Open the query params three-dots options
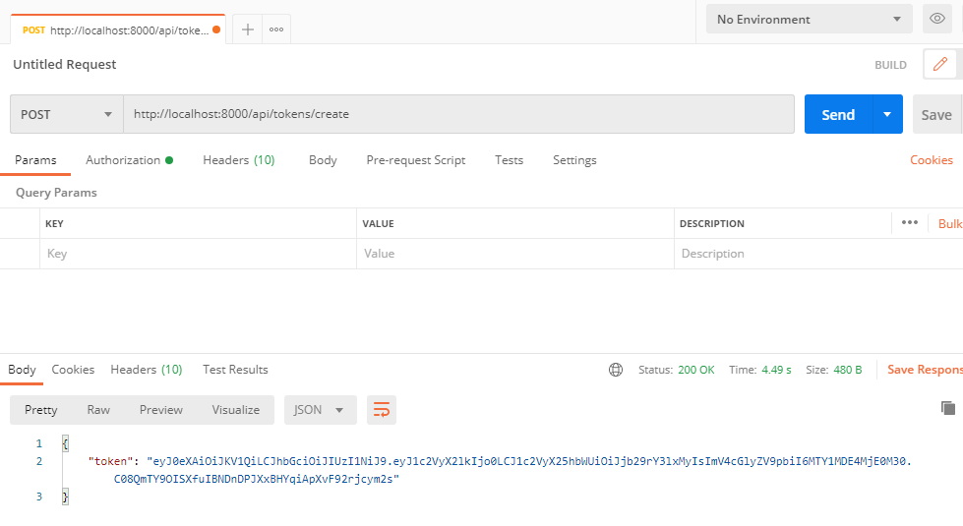This screenshot has width=963, height=526. pos(910,223)
